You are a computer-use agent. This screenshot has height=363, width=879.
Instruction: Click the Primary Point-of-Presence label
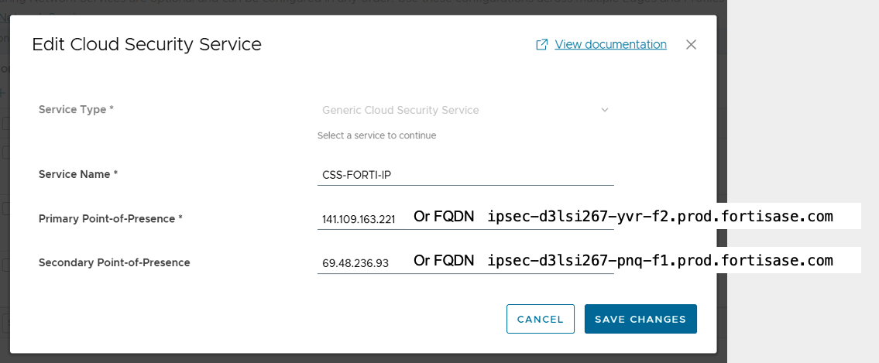coord(111,218)
